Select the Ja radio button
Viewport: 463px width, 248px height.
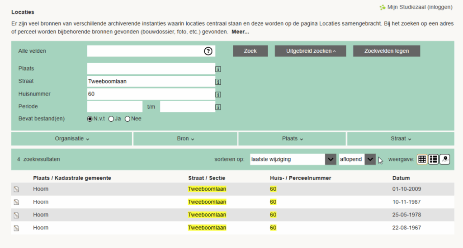pyautogui.click(x=111, y=119)
